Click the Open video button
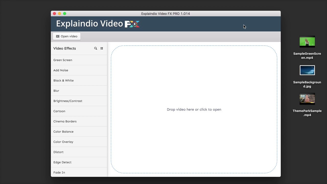Viewport: 327px width, 184px height. pyautogui.click(x=67, y=36)
